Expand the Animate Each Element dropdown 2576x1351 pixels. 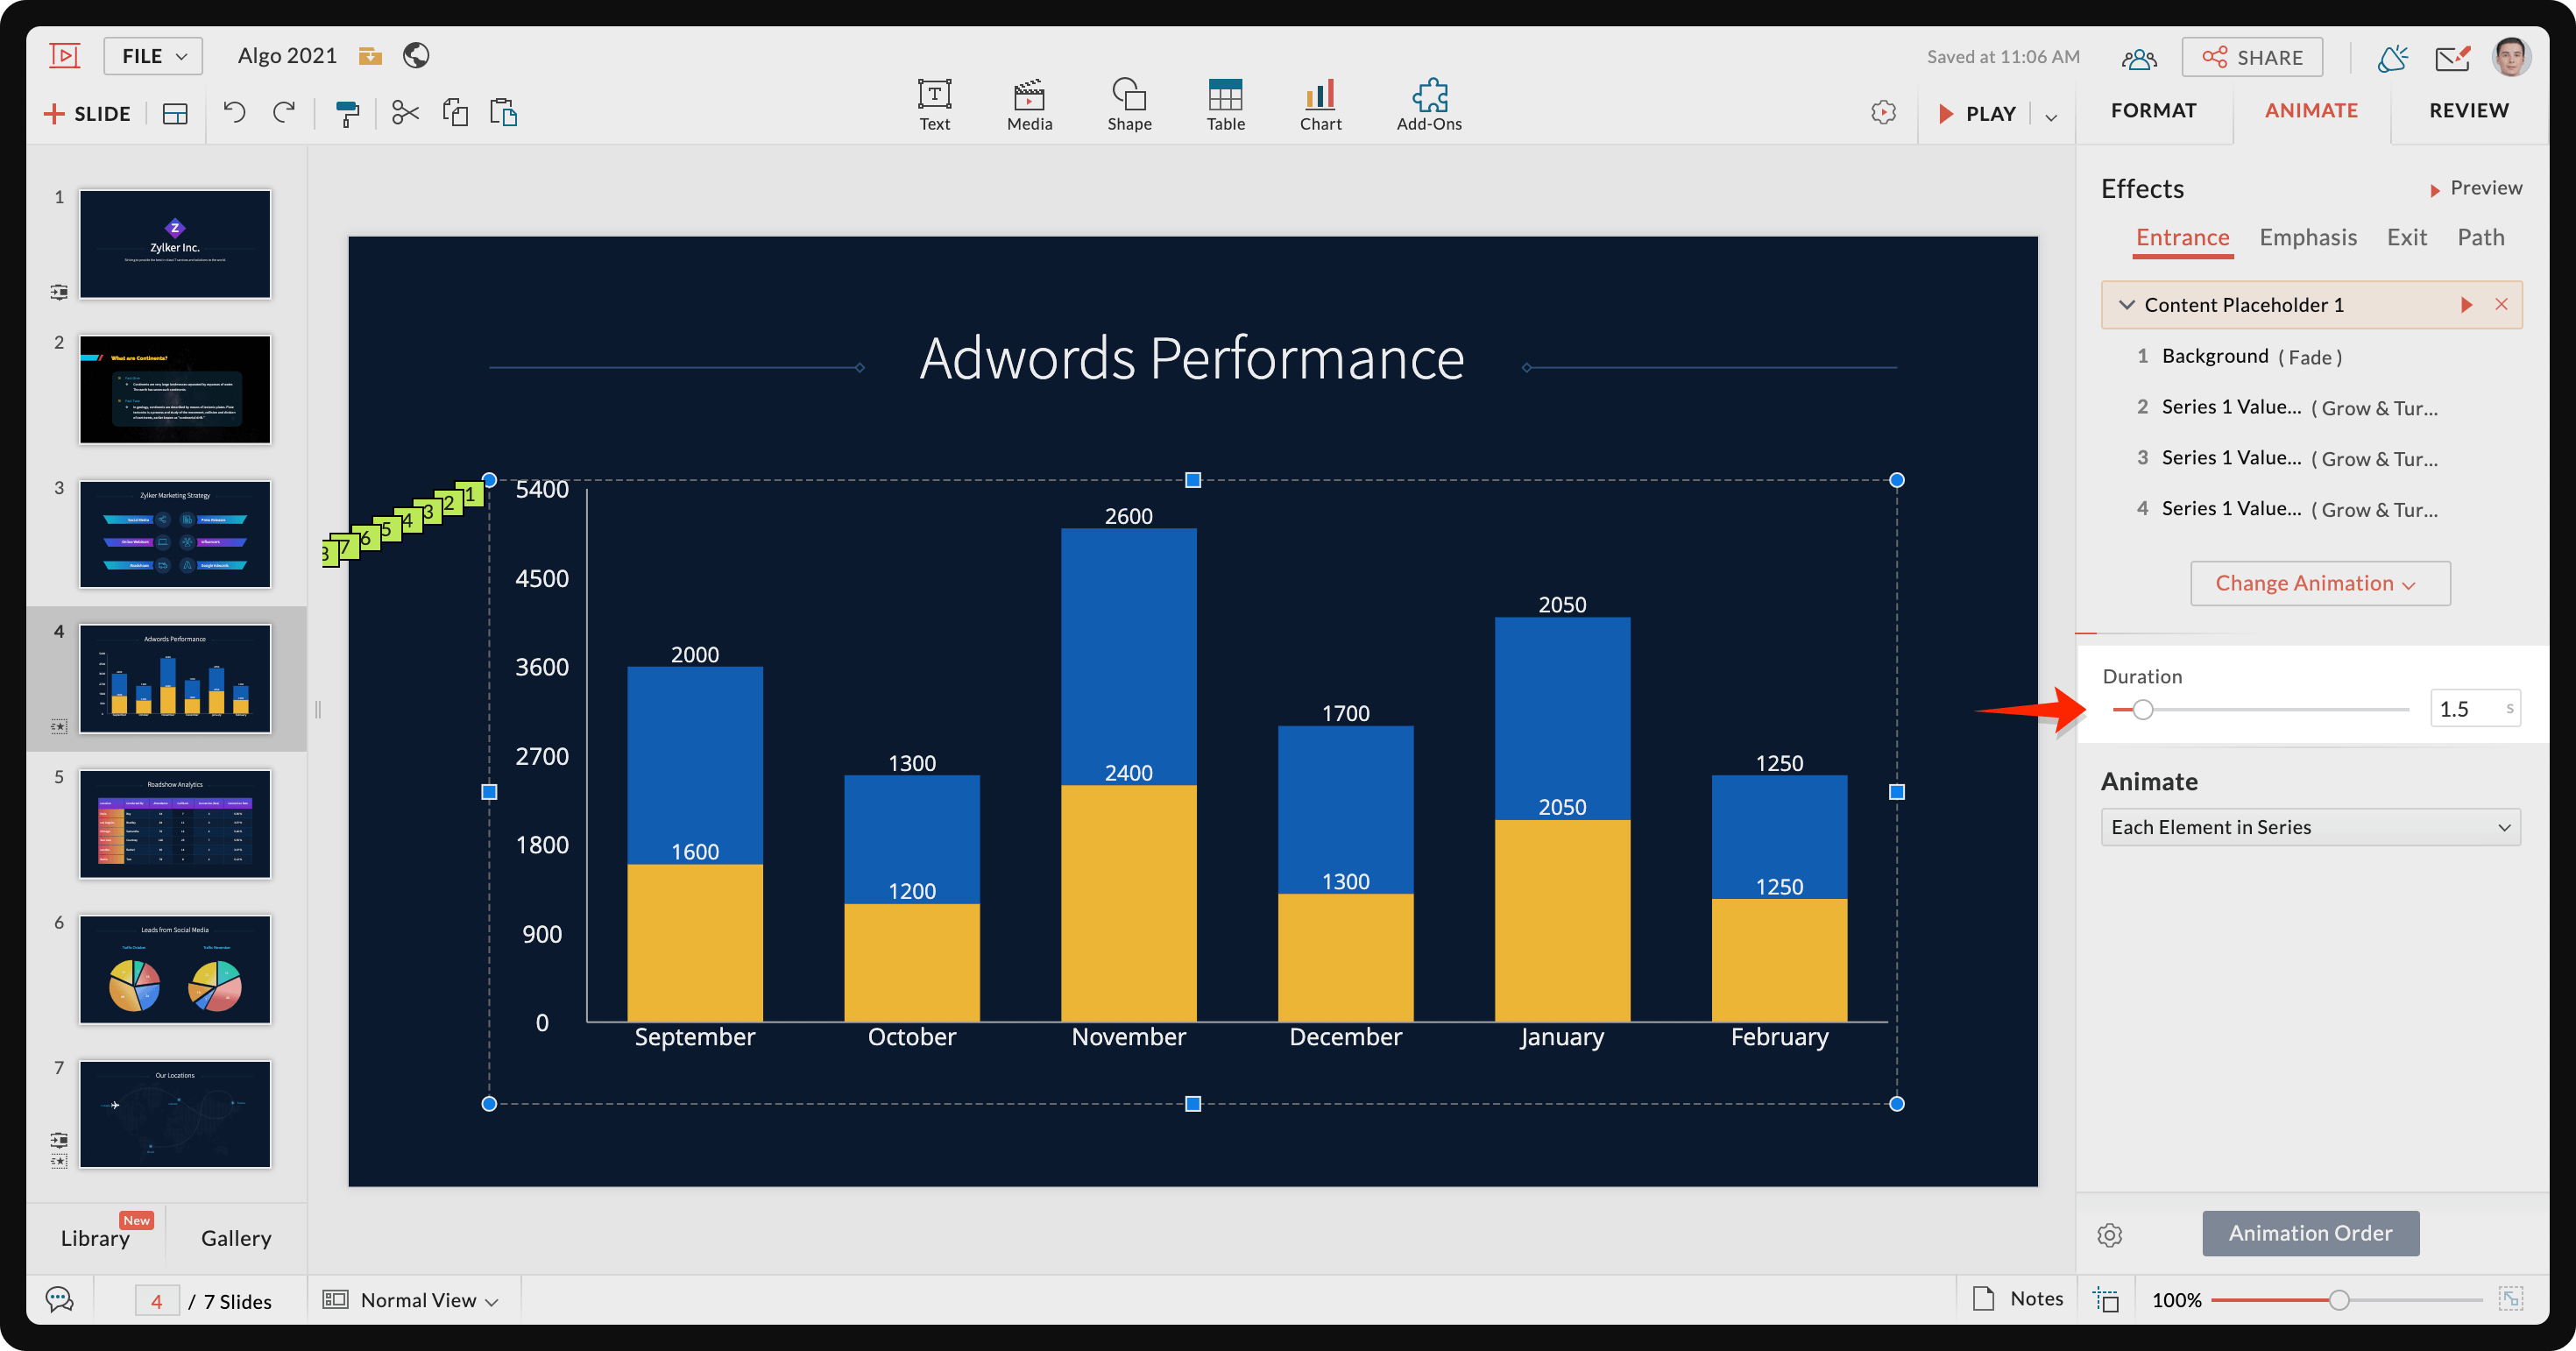[2309, 826]
